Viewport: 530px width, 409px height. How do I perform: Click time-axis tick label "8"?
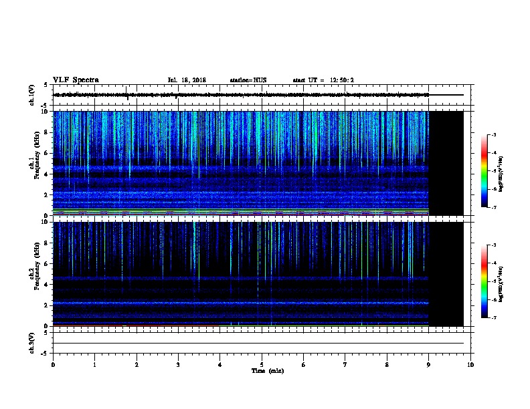[x=387, y=365]
